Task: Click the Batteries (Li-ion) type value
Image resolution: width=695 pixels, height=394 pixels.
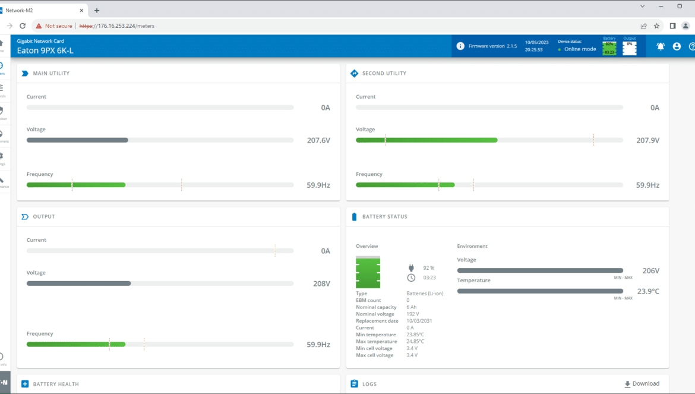Action: coord(425,294)
